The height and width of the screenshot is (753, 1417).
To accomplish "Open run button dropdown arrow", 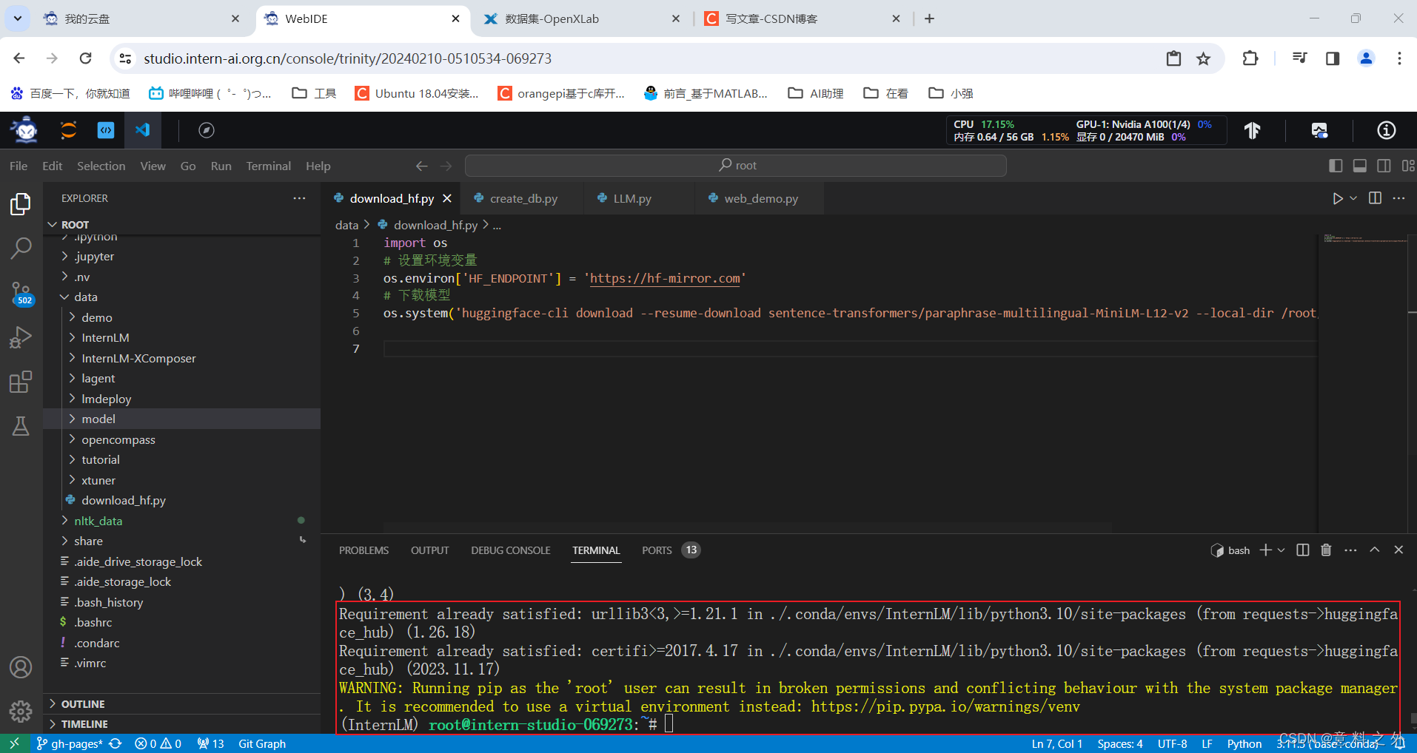I will pyautogui.click(x=1353, y=198).
